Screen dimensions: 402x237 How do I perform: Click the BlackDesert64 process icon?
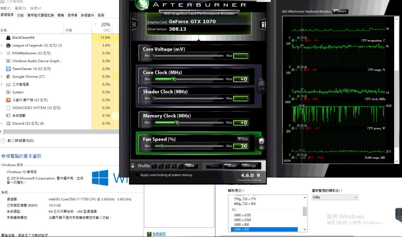(8, 38)
